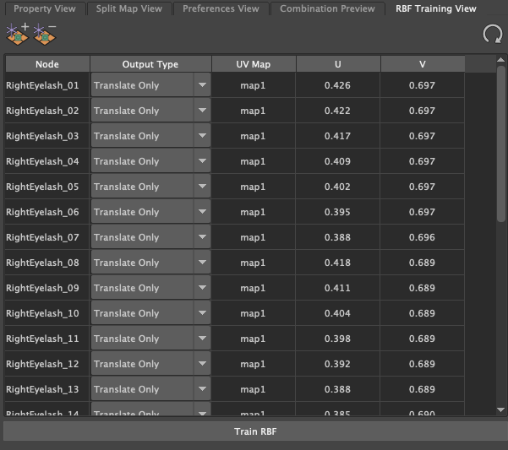Image resolution: width=508 pixels, height=450 pixels.
Task: Select the RBF Training View tab
Action: click(436, 8)
